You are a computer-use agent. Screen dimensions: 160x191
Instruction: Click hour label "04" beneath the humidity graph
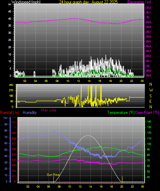click(38, 187)
